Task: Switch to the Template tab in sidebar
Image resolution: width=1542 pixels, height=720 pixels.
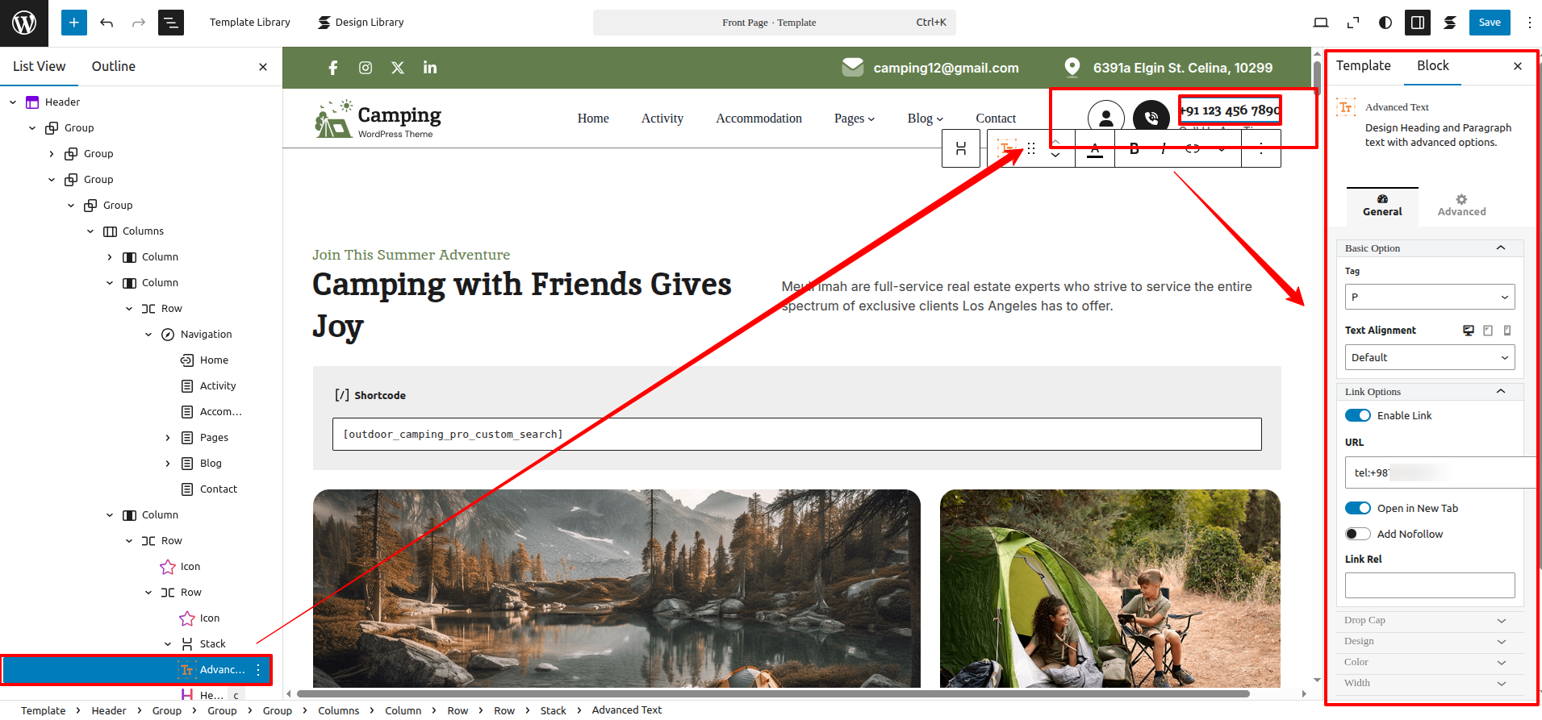Action: point(1363,65)
